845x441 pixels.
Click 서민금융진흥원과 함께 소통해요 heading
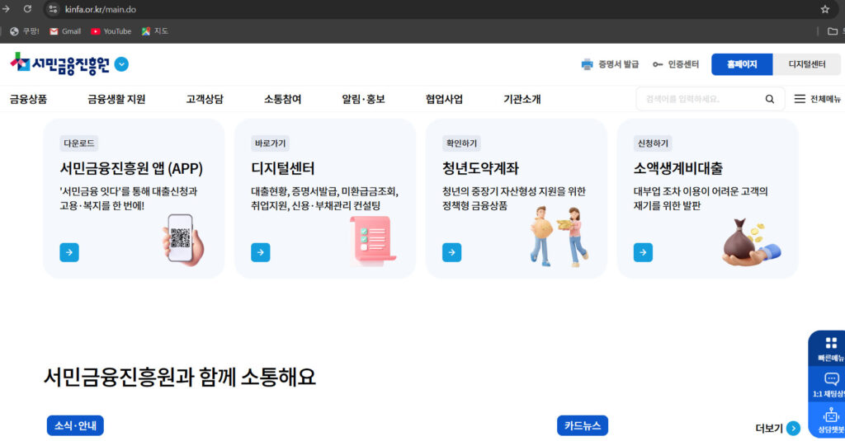(x=179, y=377)
